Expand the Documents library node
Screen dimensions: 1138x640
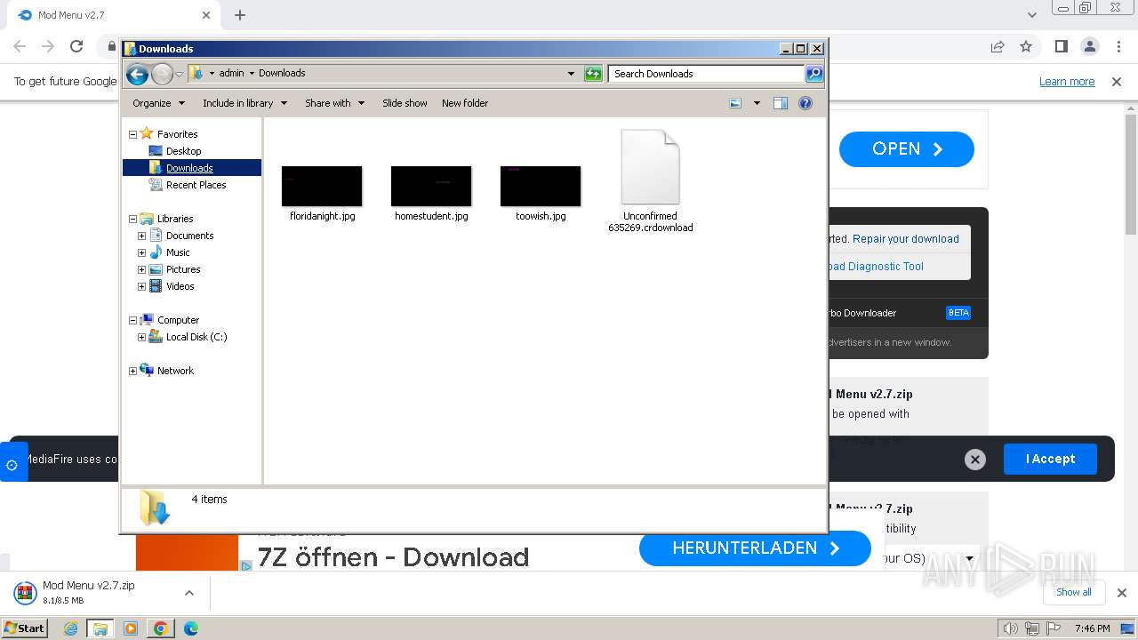click(x=141, y=236)
